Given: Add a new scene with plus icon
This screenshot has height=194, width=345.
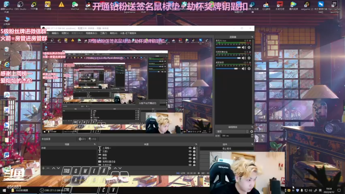Looking at the screenshot, I should click(44, 168).
